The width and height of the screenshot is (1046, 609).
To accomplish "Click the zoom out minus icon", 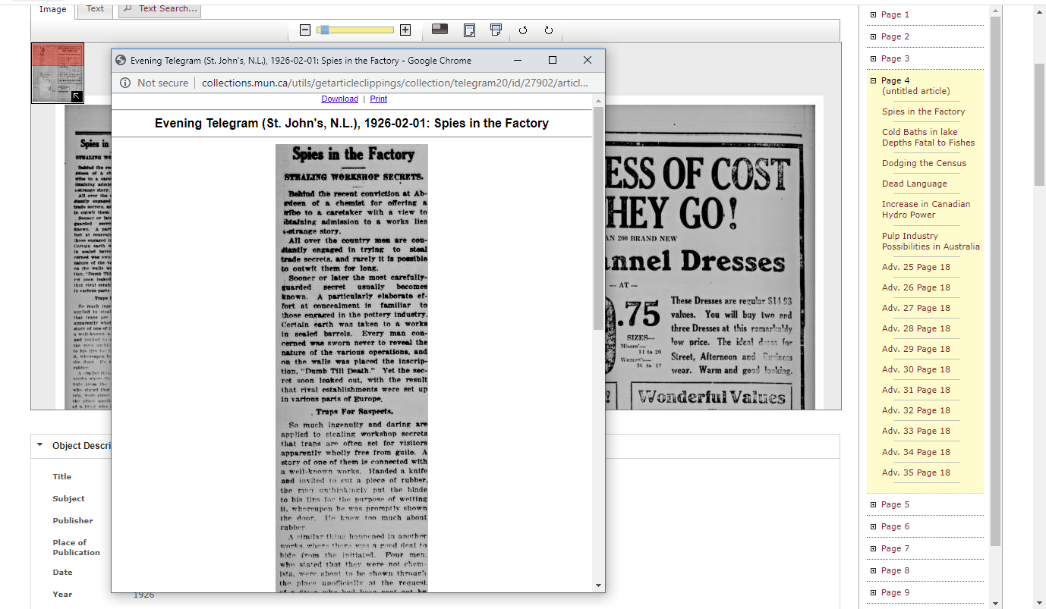I will (305, 30).
